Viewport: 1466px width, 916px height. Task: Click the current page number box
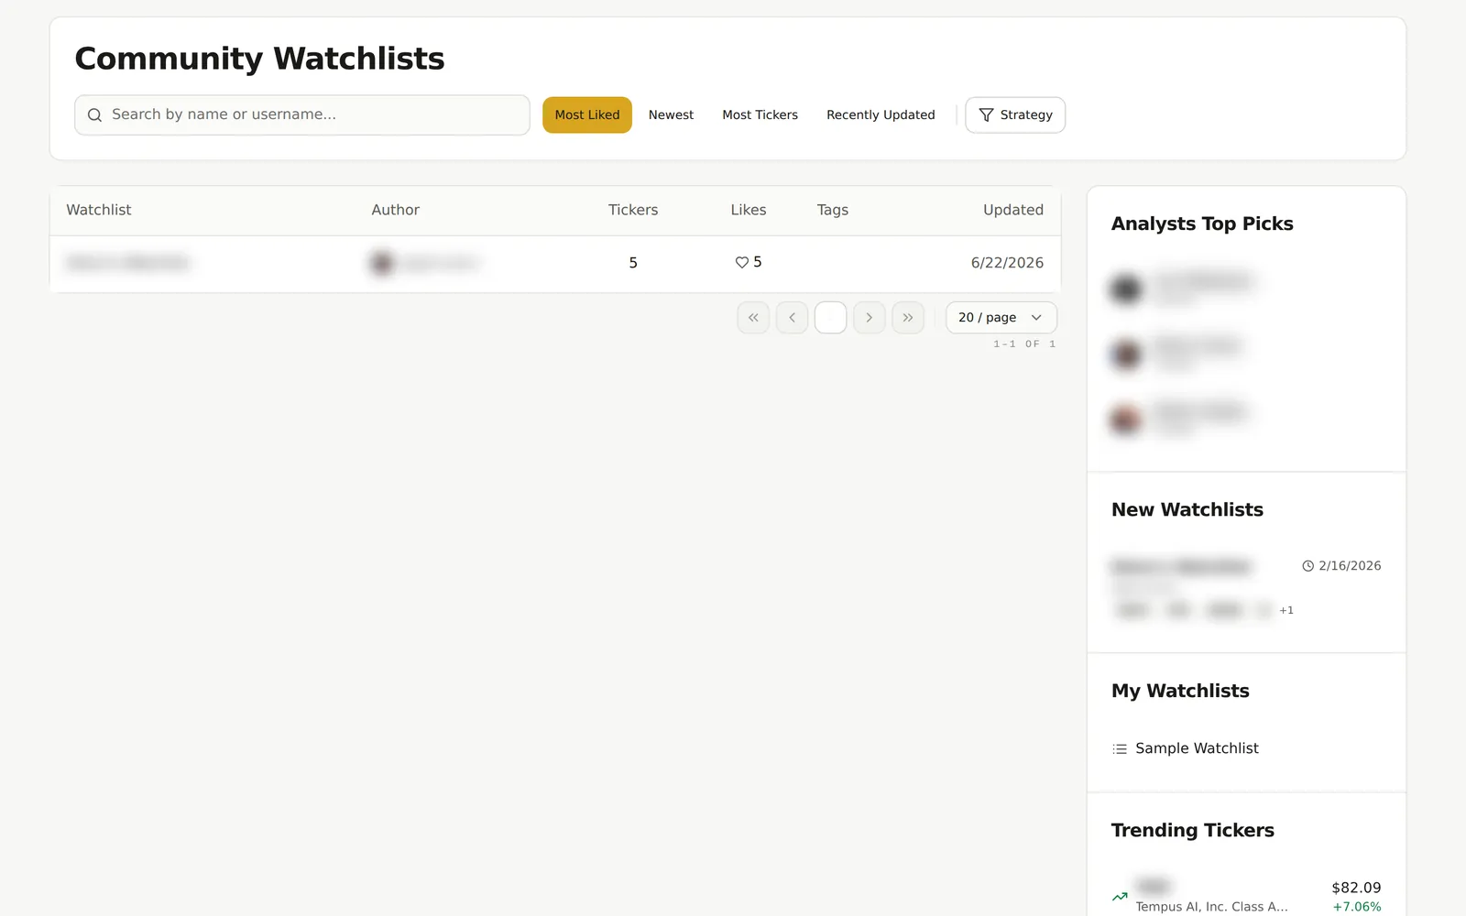830,318
